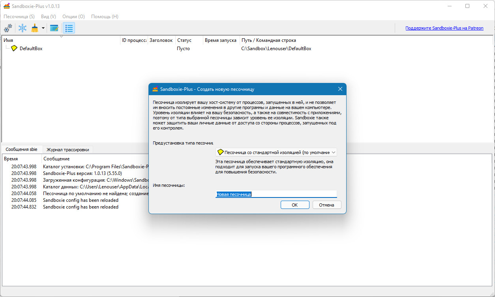Image resolution: width=495 pixels, height=297 pixels.
Task: Click the Sandboxie-Plus main window title icon
Action: pos(7,6)
